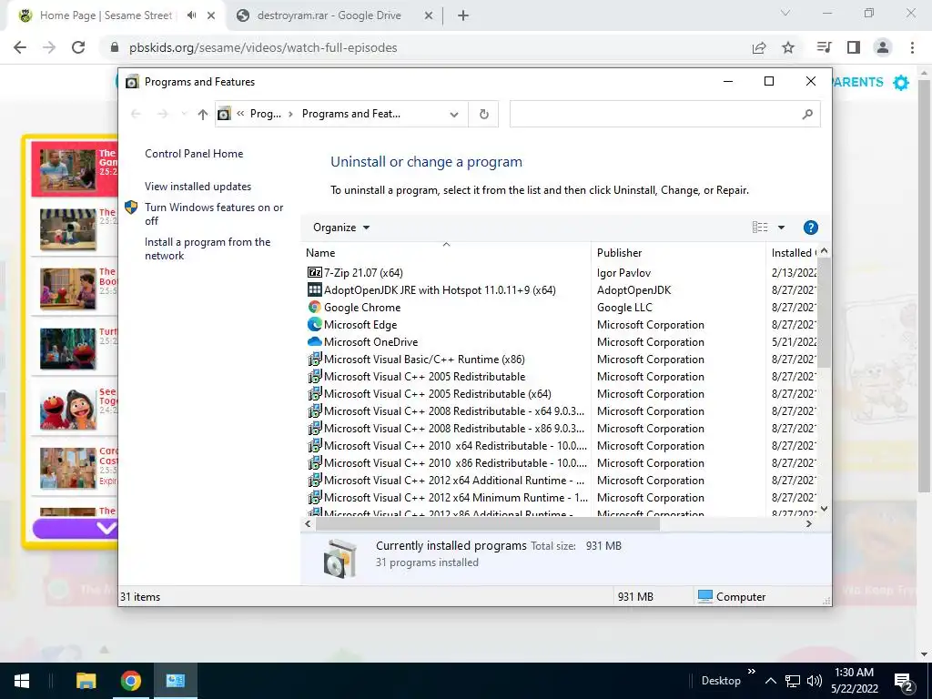Screen dimensions: 932x699
Task: Expand the video list purple down arrow
Action: coord(106,528)
